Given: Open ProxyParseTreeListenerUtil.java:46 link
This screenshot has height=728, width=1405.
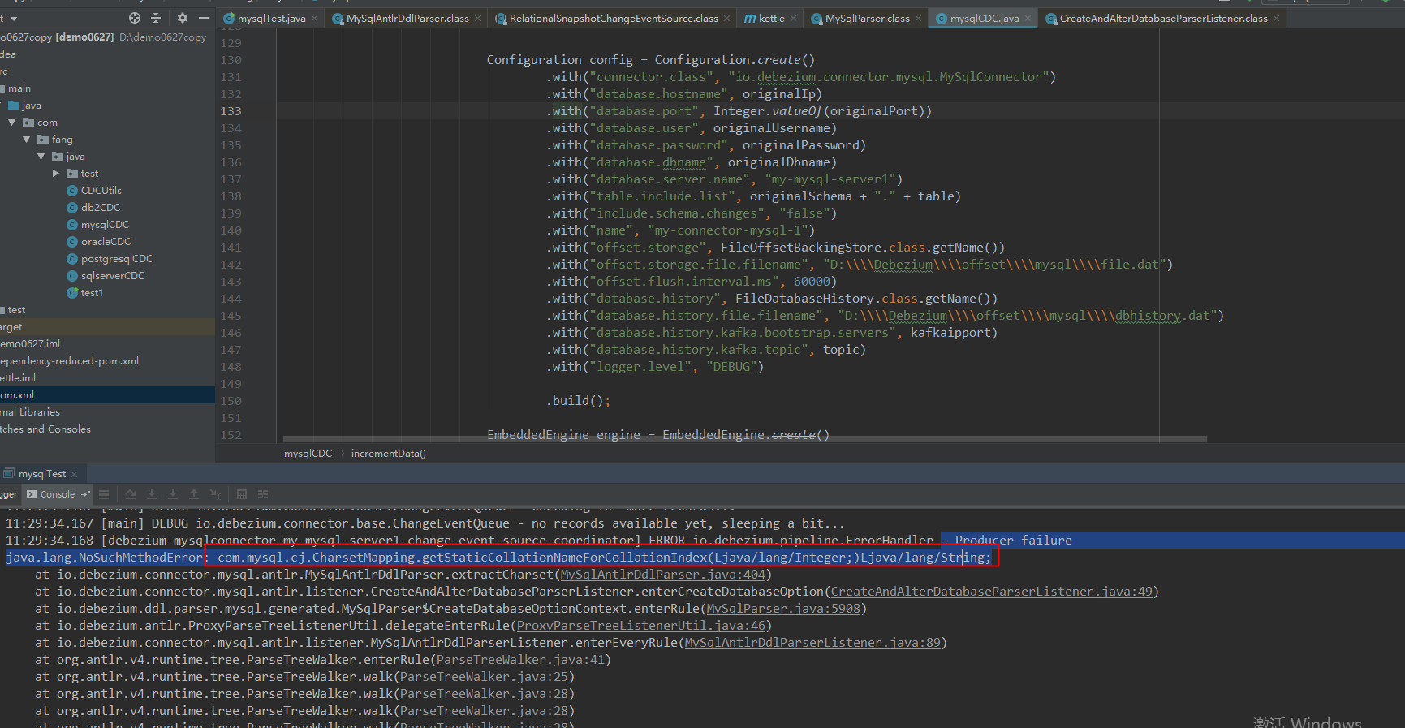Looking at the screenshot, I should [641, 626].
